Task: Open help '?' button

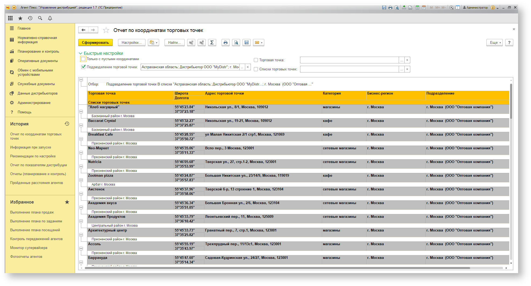Action: pos(509,42)
